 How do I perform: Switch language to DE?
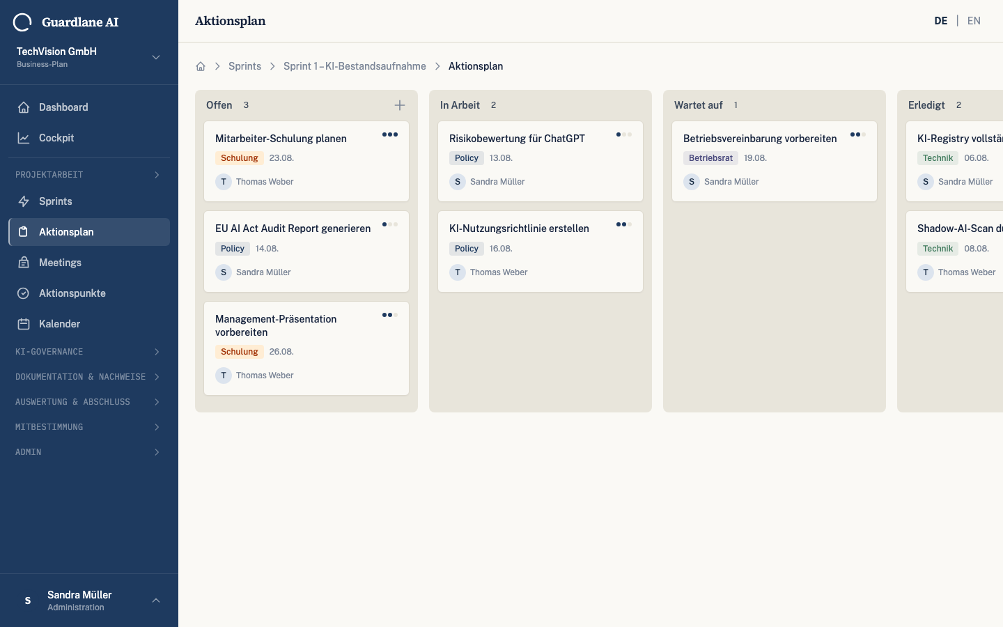coord(941,21)
